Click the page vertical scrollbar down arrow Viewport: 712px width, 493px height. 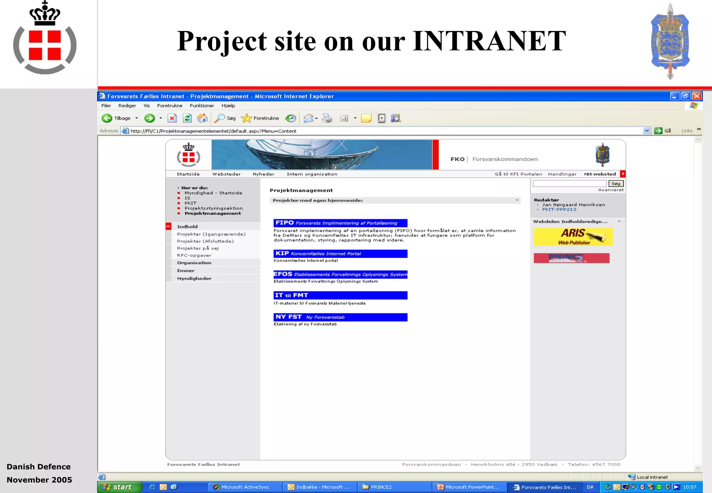(698, 468)
